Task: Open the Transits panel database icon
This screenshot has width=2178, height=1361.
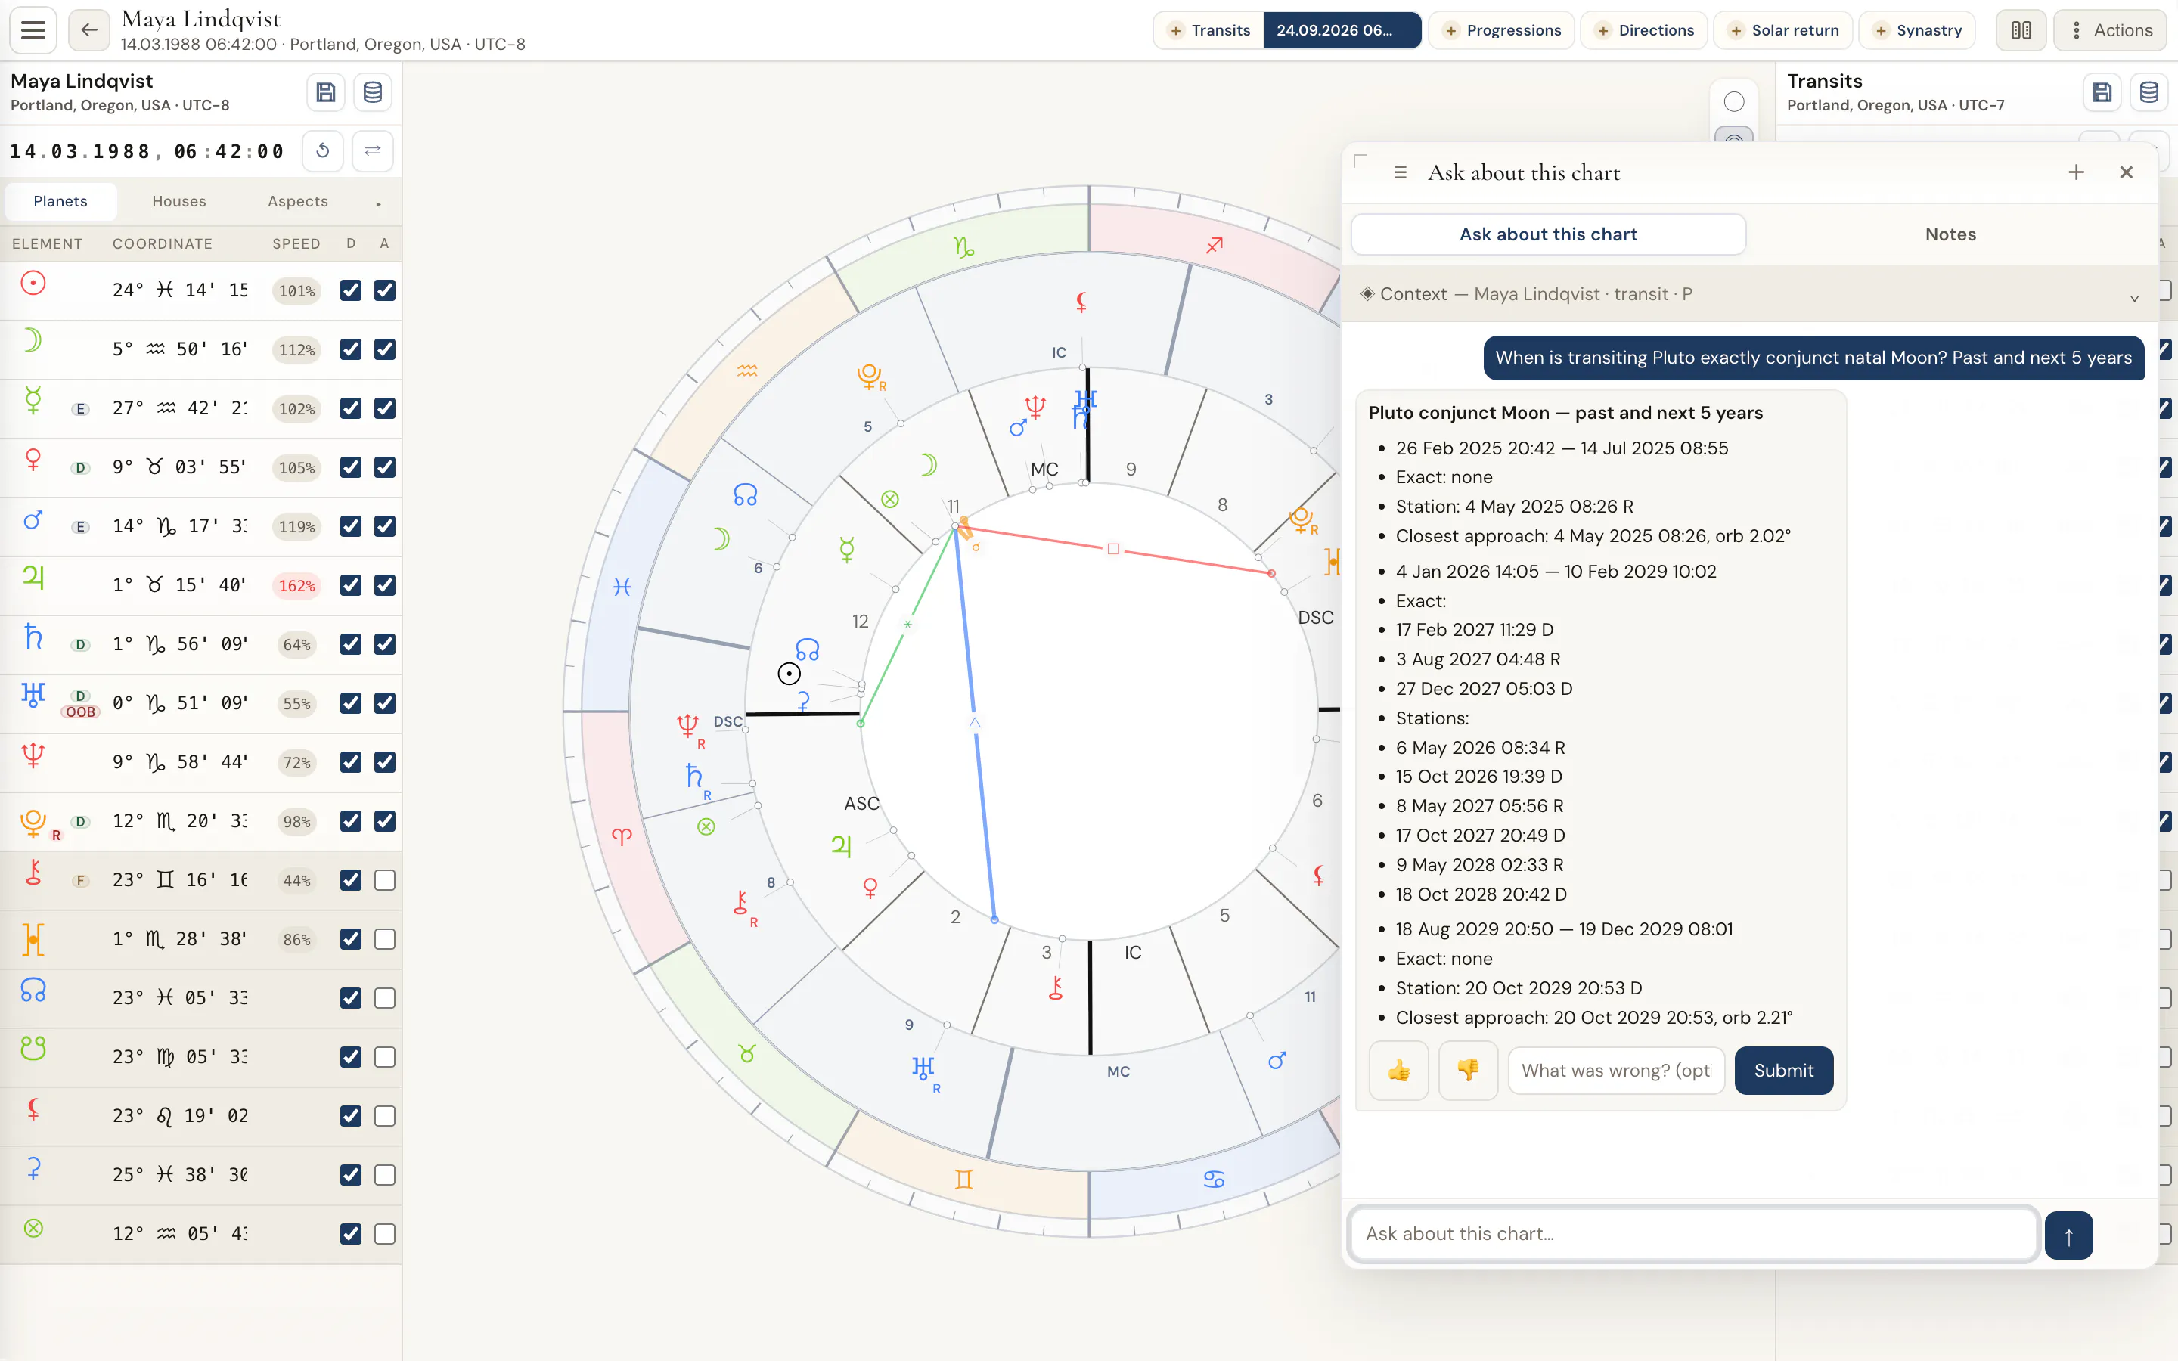Action: point(2149,91)
